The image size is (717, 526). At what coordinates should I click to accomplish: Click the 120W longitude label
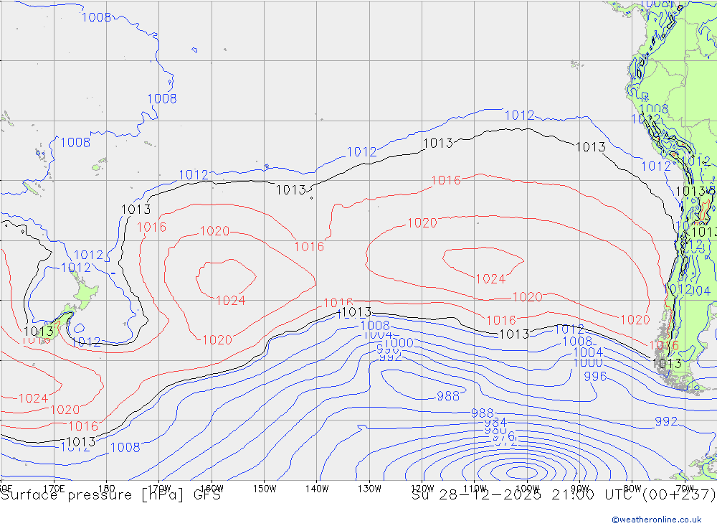pos(422,489)
